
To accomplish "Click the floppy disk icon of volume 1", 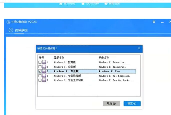I will pyautogui.click(x=44, y=62).
